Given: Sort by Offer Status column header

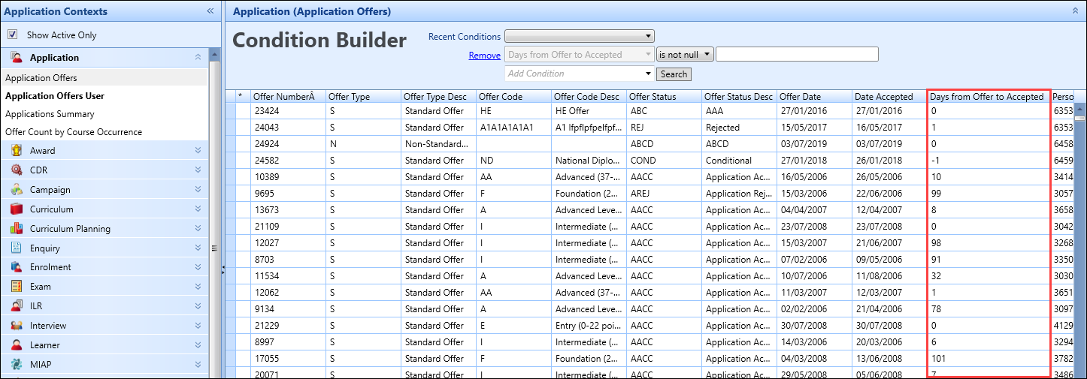Looking at the screenshot, I should pyautogui.click(x=664, y=96).
